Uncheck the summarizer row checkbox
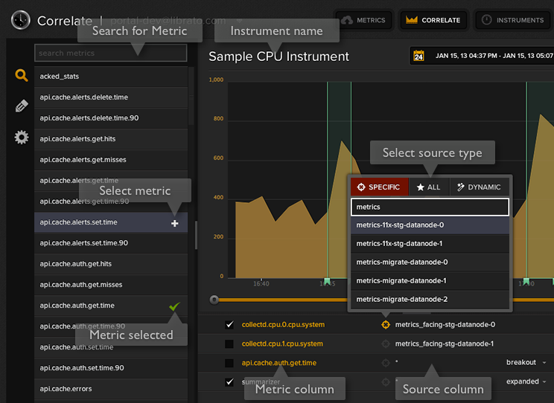 (229, 382)
